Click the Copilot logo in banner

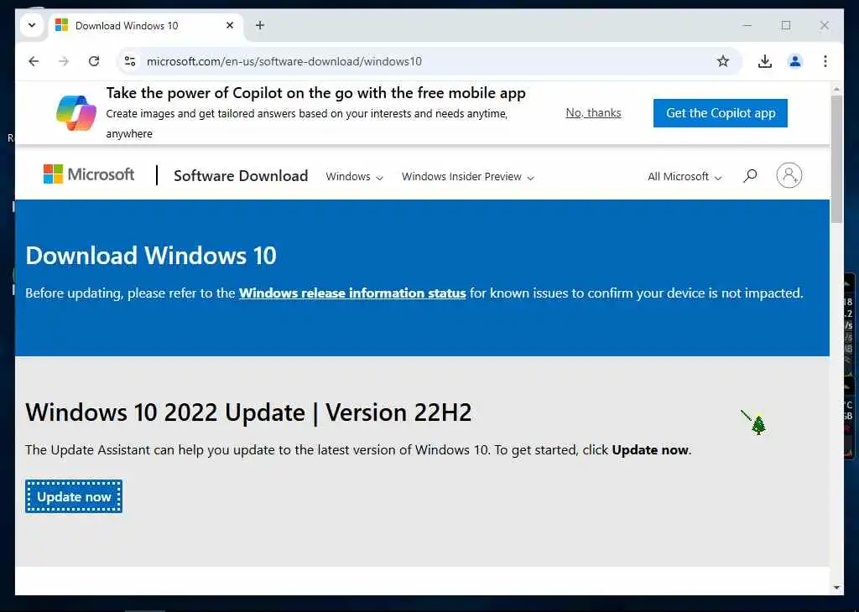(76, 113)
